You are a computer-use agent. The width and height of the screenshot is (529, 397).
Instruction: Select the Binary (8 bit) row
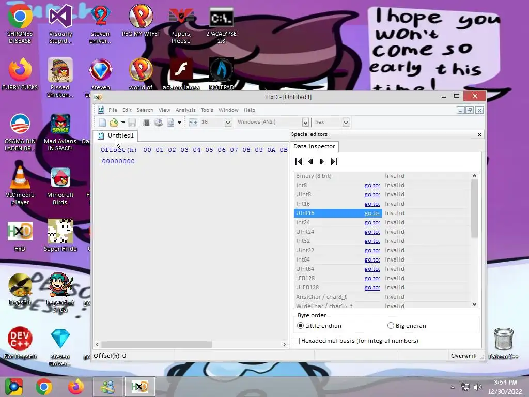tap(382, 176)
